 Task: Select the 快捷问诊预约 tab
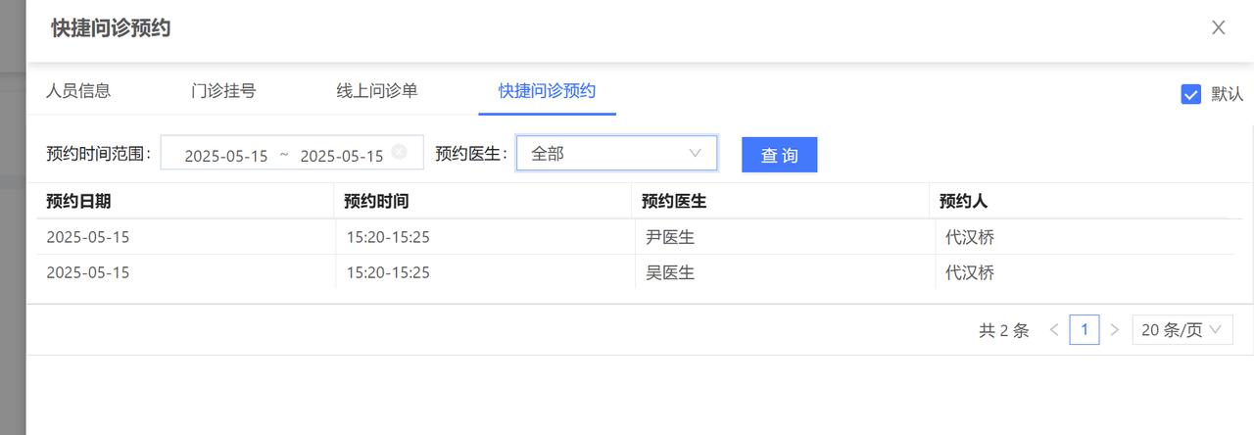point(547,91)
